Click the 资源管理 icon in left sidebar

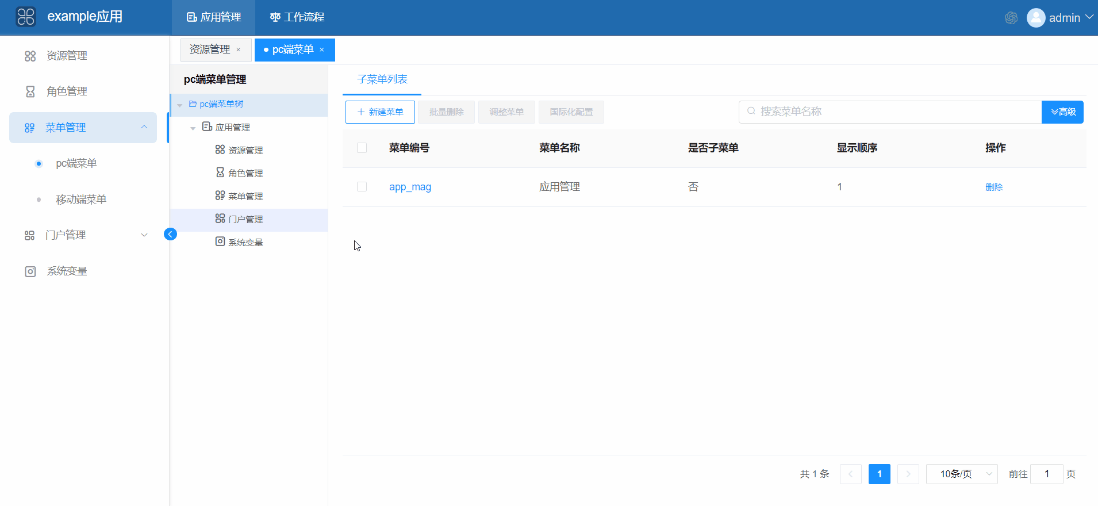tap(30, 56)
